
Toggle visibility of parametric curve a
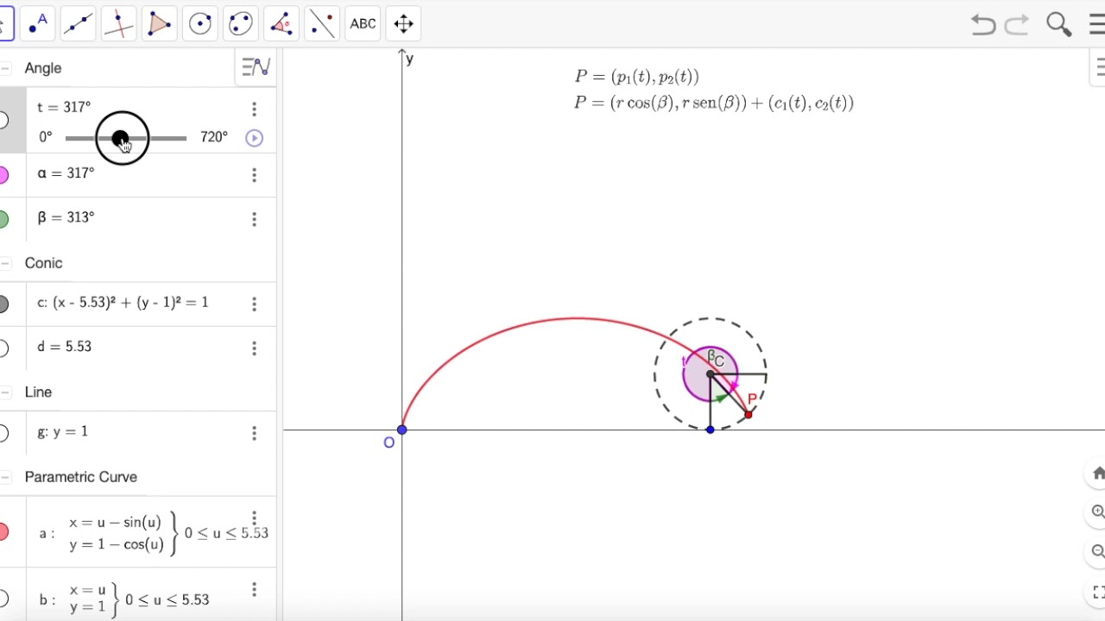3,532
